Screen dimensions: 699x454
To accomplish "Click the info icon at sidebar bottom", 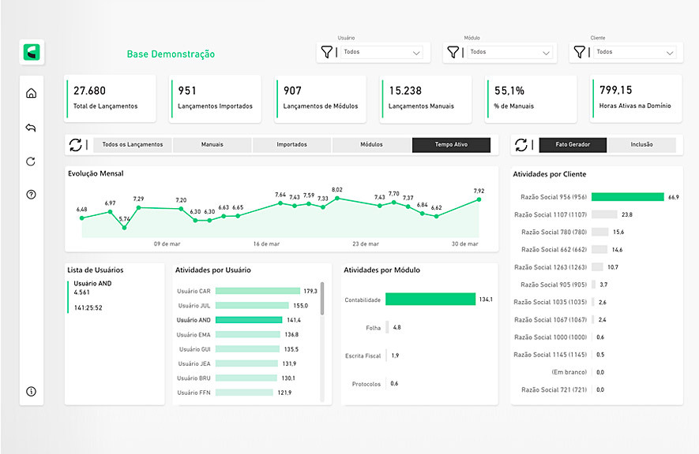I will [x=32, y=391].
